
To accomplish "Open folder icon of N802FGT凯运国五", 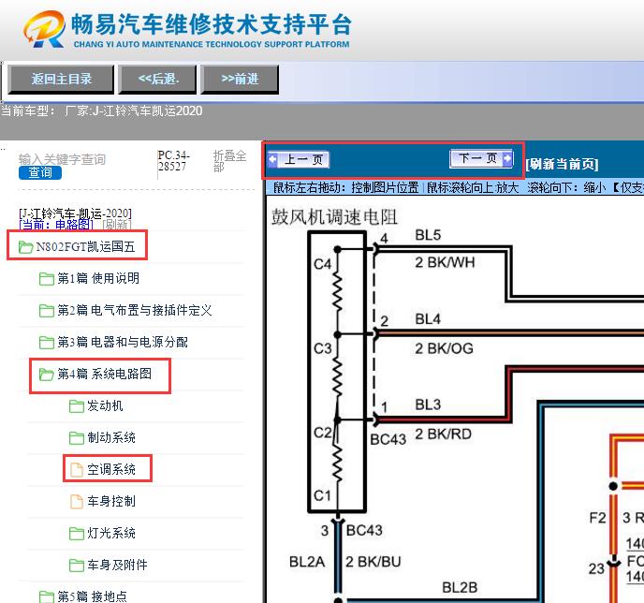I will tap(25, 247).
